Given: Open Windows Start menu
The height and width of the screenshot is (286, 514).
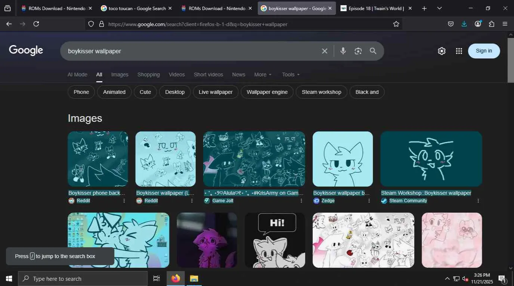Looking at the screenshot, I should pos(9,279).
